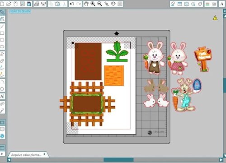
Task: Click the left arrow of horizontal scrollbar
Action: pyautogui.click(x=9, y=160)
